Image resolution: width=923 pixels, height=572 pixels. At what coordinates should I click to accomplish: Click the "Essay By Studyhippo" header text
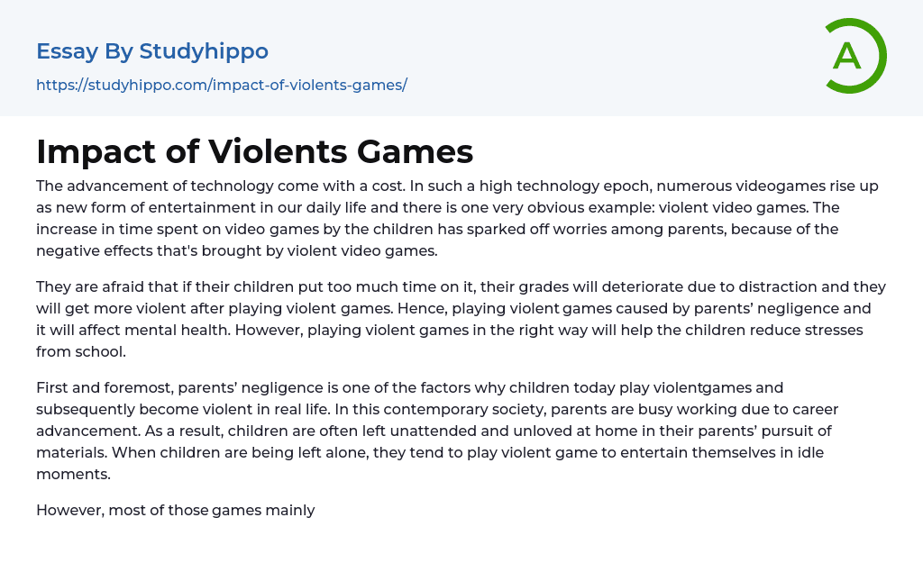tap(152, 51)
